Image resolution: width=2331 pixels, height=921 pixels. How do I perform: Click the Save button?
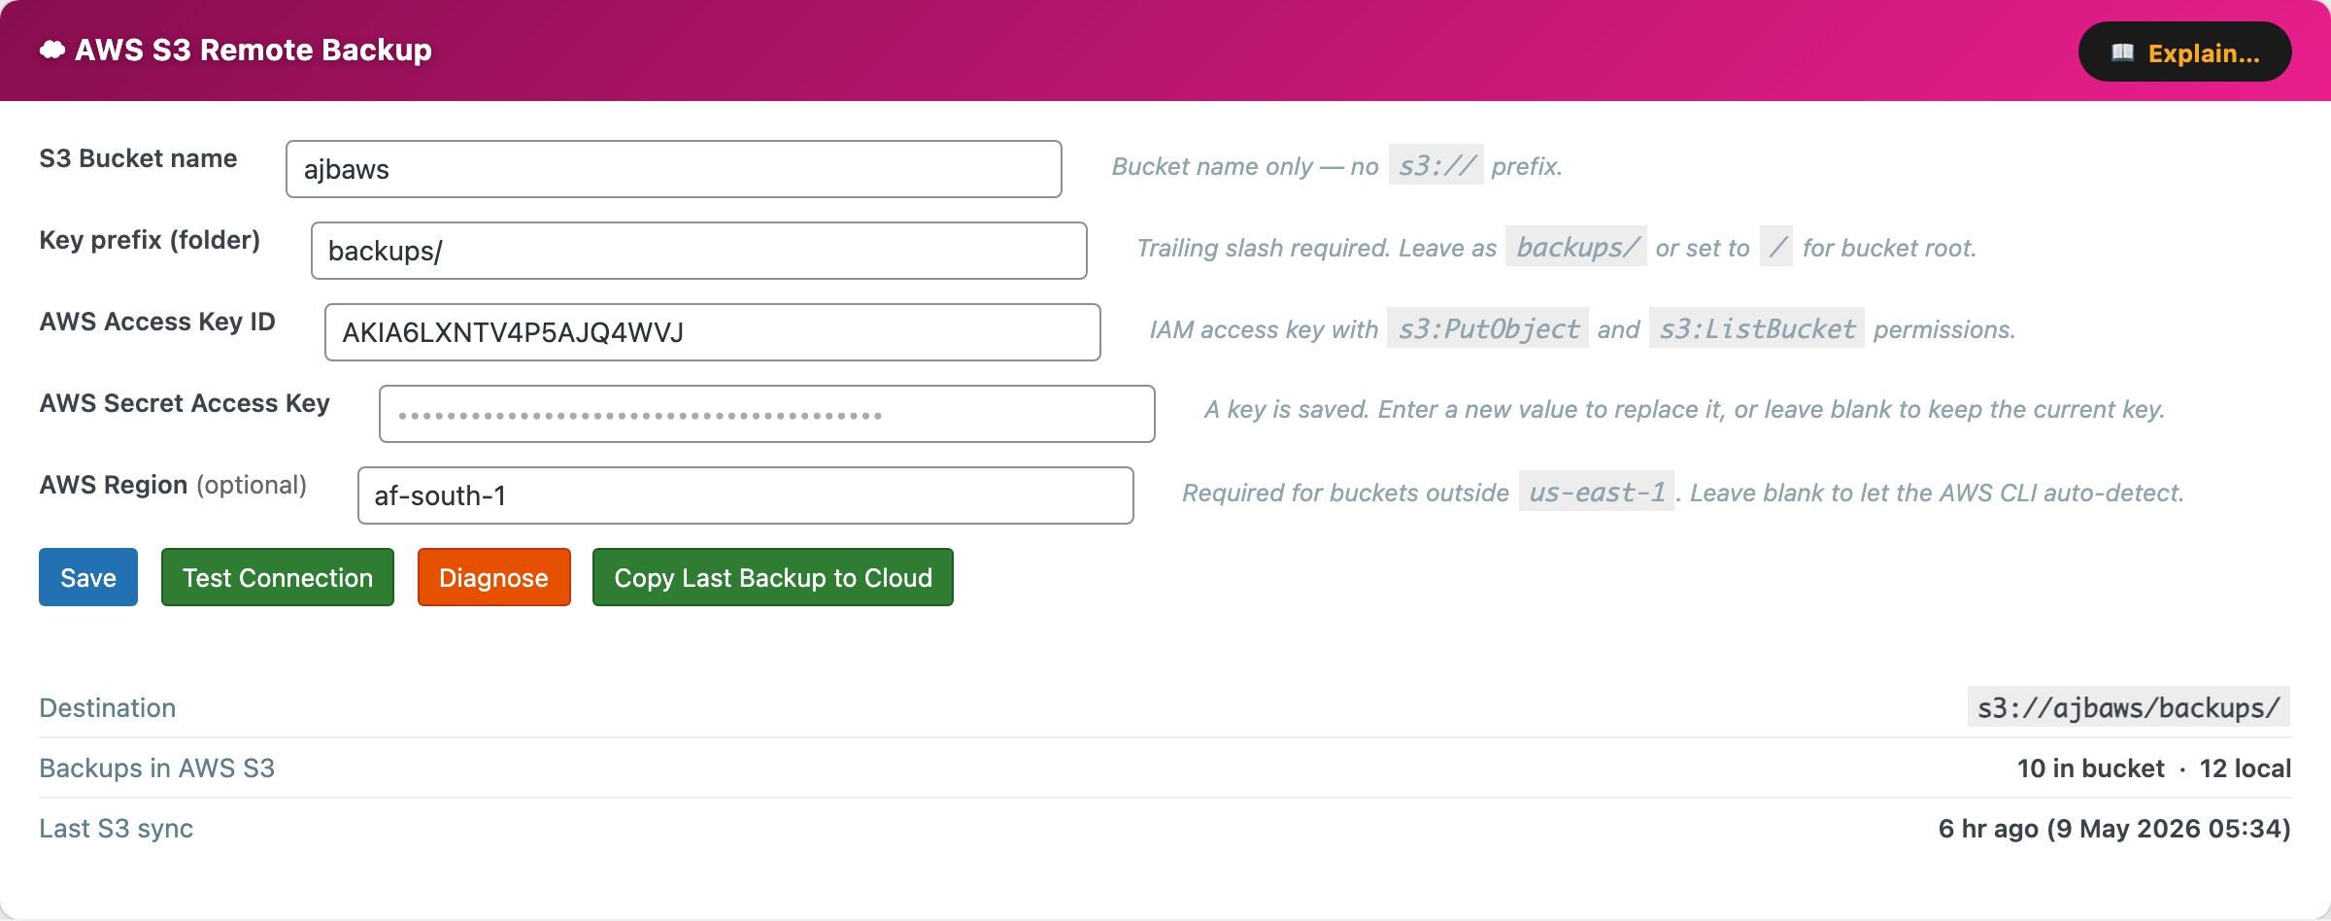[88, 577]
